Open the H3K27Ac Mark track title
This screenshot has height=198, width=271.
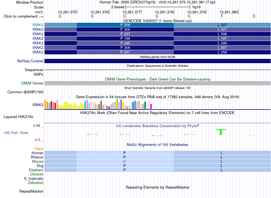(x=157, y=113)
